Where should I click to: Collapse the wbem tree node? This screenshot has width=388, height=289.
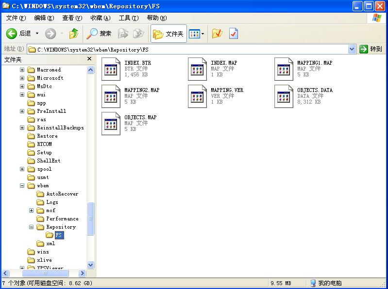click(x=22, y=185)
